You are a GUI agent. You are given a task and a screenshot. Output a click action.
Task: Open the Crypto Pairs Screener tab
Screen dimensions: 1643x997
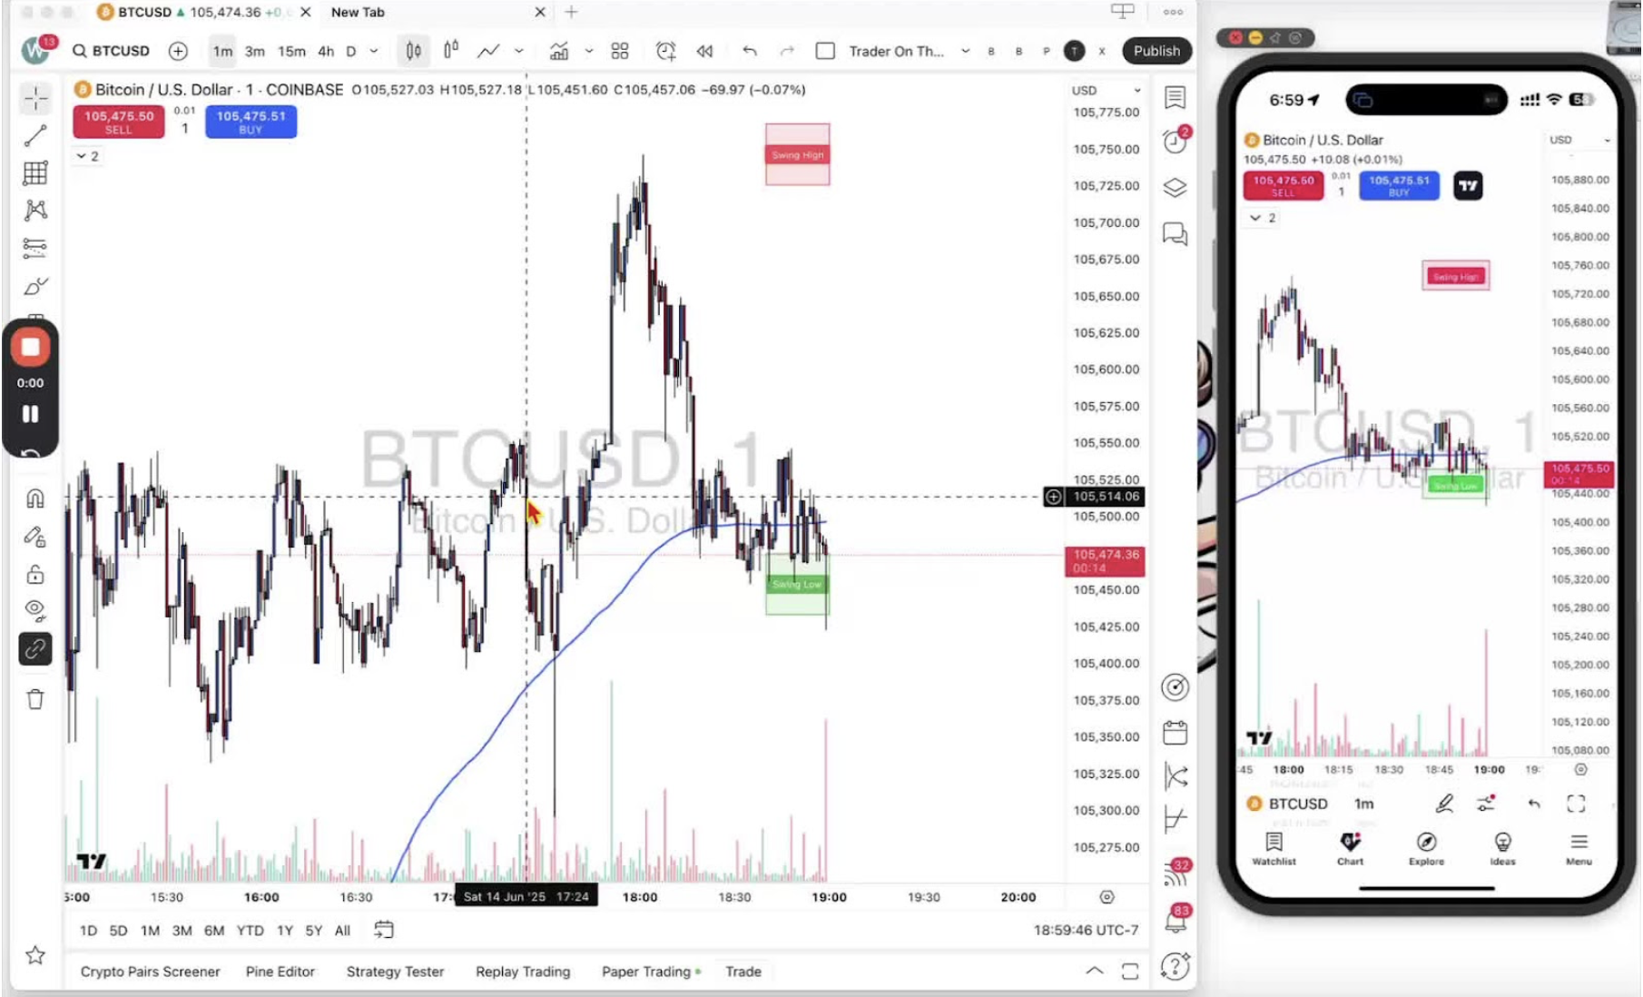click(151, 972)
